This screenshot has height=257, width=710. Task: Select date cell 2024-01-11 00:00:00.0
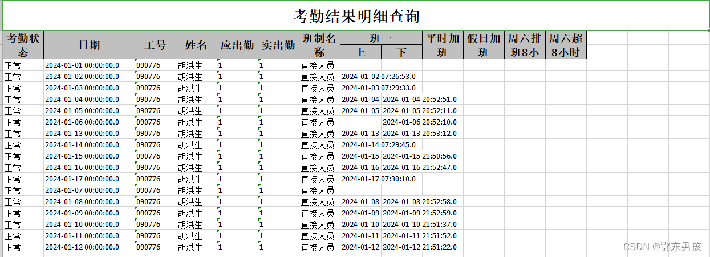(x=90, y=235)
